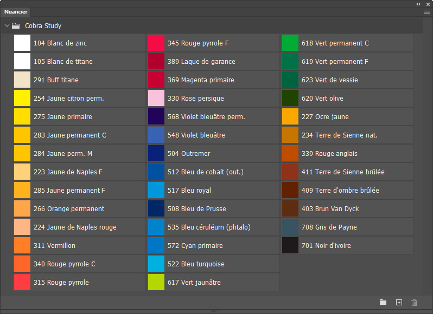Pick the 617 Vert jaunâtre color swatch
This screenshot has width=433, height=314.
pos(156,282)
